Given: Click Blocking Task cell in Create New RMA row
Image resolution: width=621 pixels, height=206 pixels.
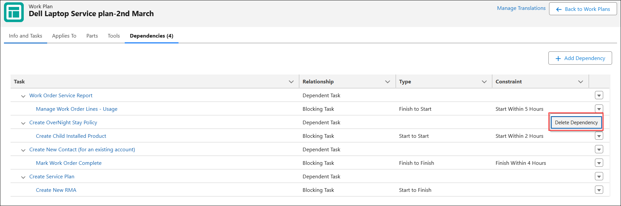Looking at the screenshot, I should (x=318, y=190).
